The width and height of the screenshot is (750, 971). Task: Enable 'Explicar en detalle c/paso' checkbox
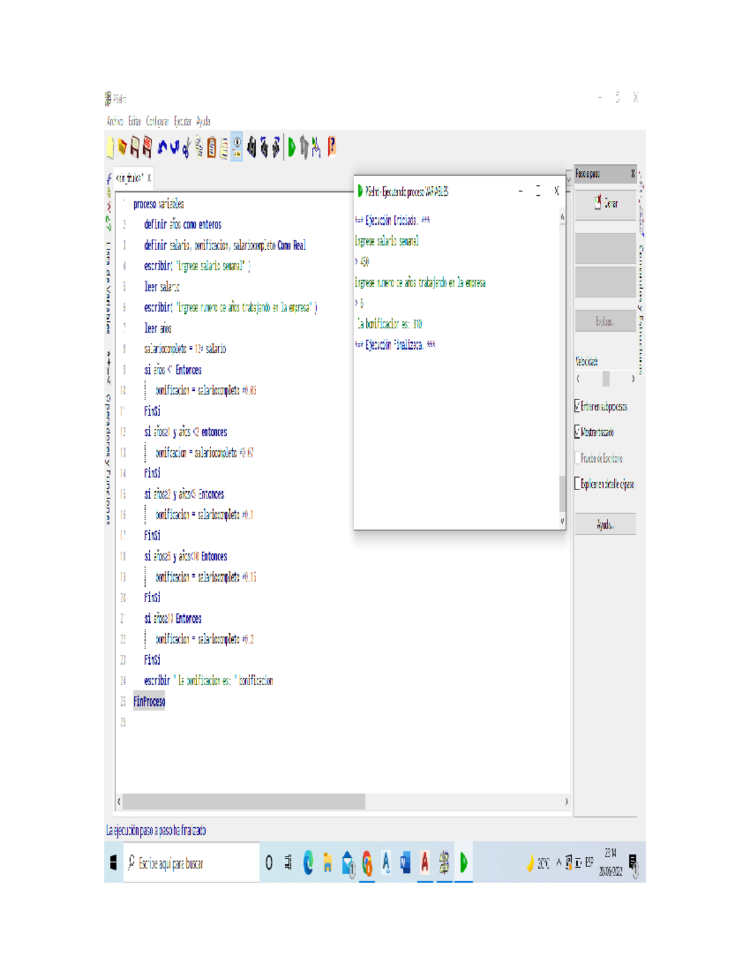pyautogui.click(x=577, y=484)
